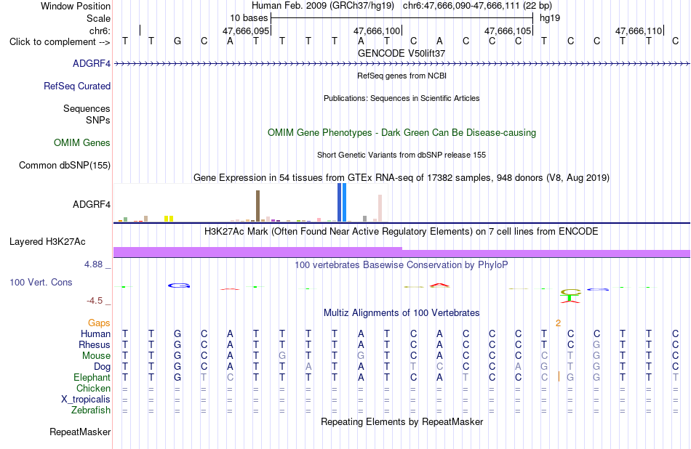The image size is (691, 449).
Task: Click the Sequences track label
Action: coord(87,108)
